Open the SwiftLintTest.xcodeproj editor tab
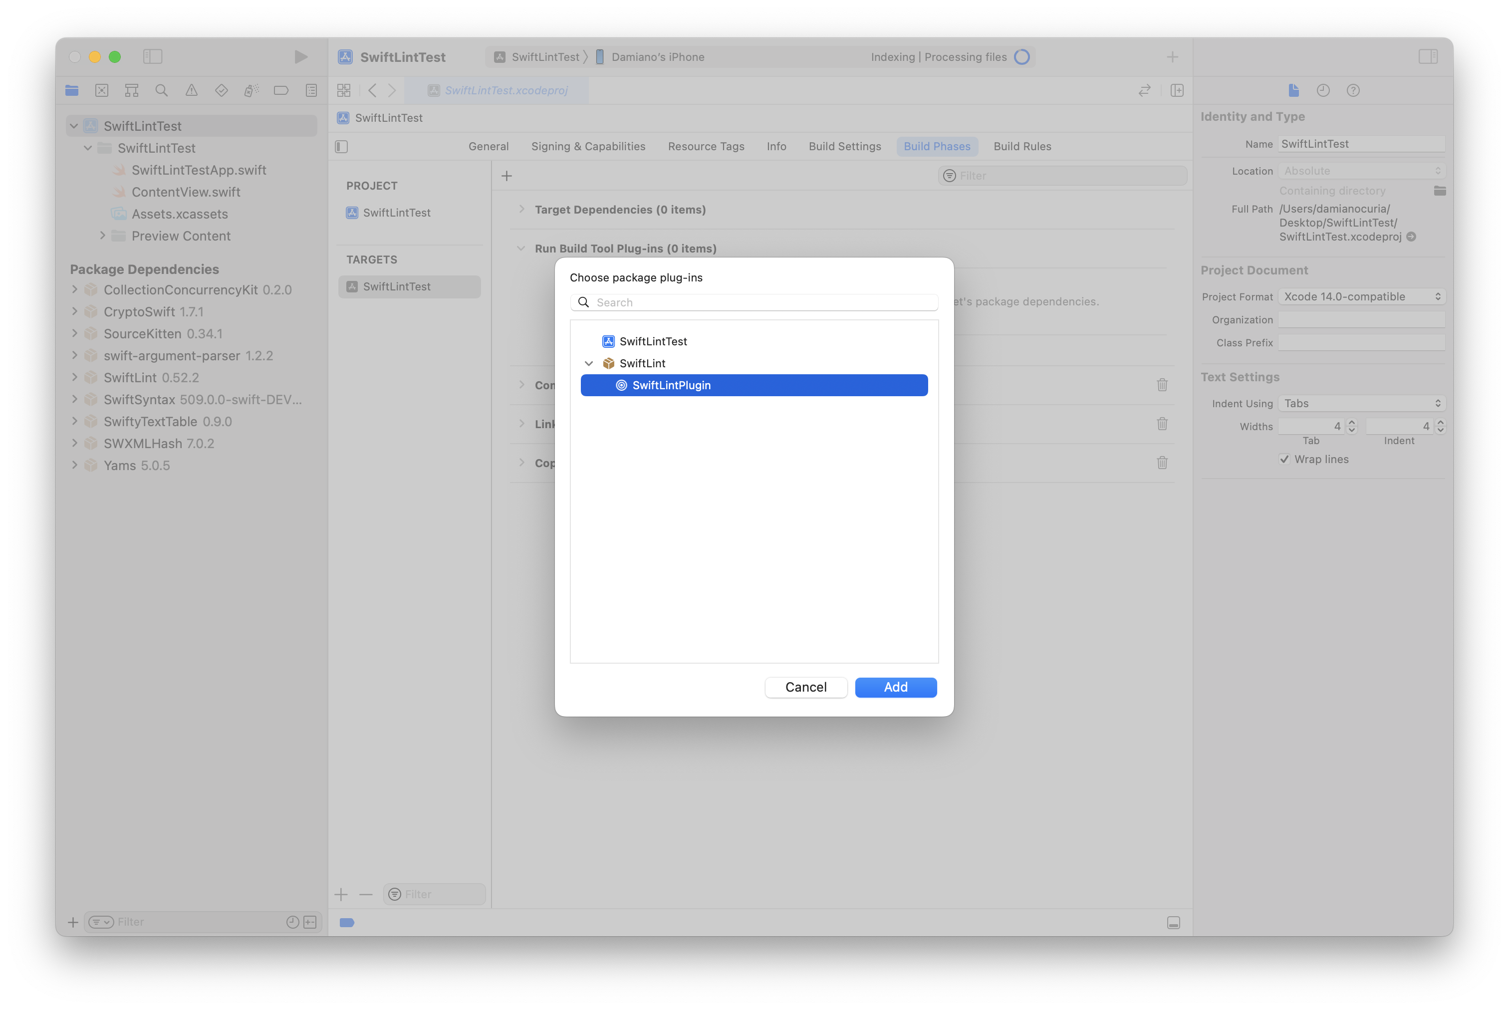The image size is (1509, 1010). tap(497, 90)
